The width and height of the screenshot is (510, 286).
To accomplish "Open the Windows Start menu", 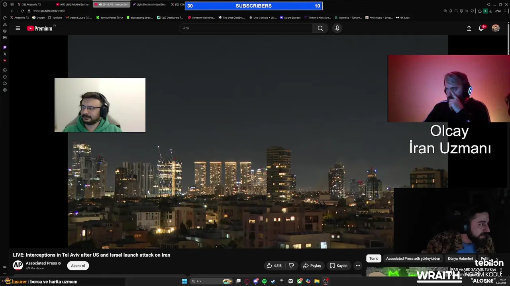I will 184,281.
